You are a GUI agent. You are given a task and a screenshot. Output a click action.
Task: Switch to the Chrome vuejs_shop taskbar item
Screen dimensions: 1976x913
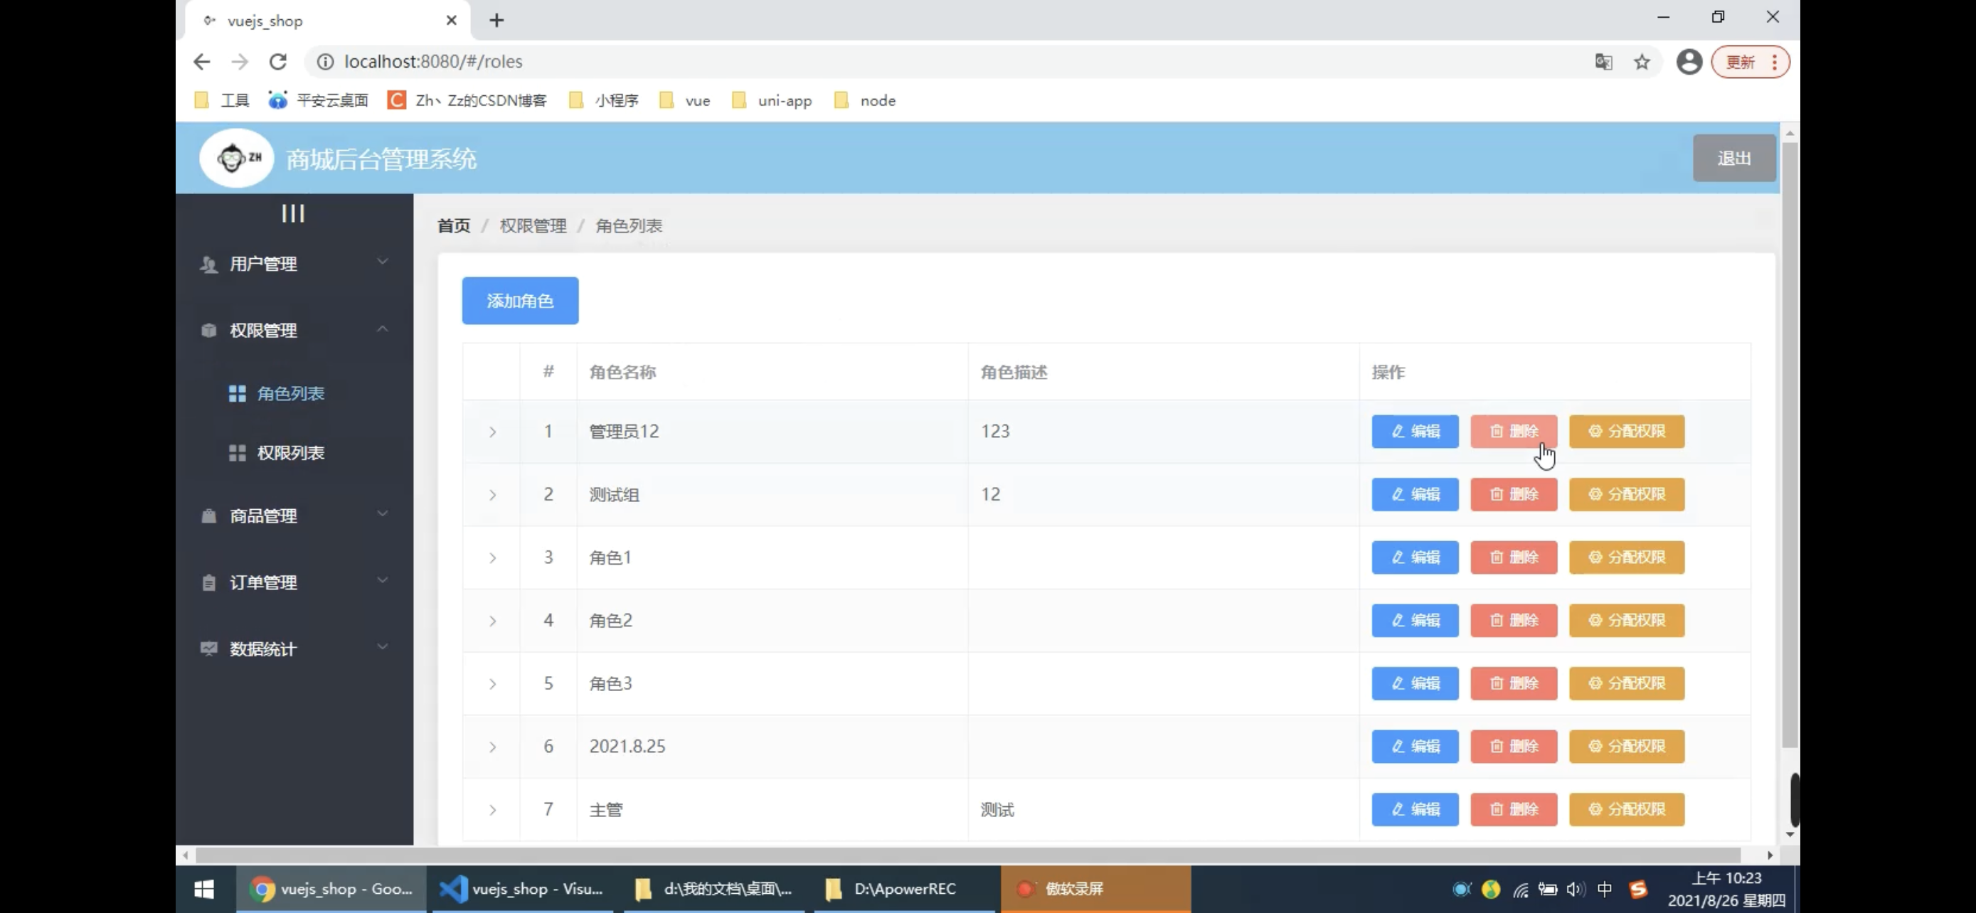point(331,889)
